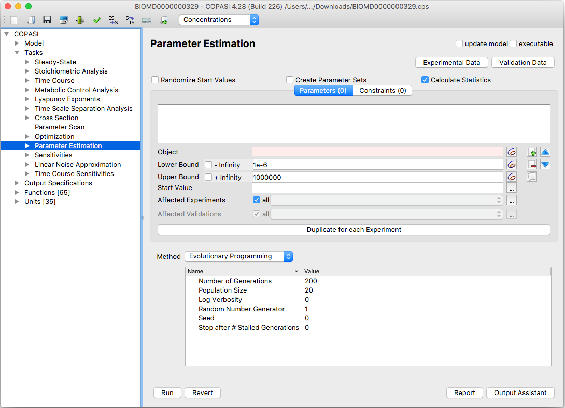Select Sensitivities in the tree
The width and height of the screenshot is (565, 408).
53,155
